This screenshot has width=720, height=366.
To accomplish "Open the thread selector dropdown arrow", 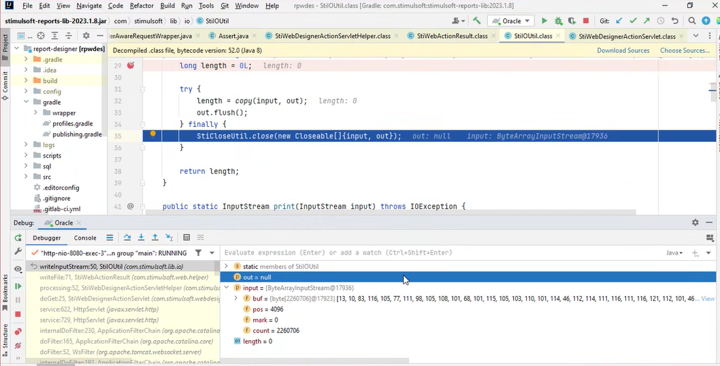I will [212, 253].
